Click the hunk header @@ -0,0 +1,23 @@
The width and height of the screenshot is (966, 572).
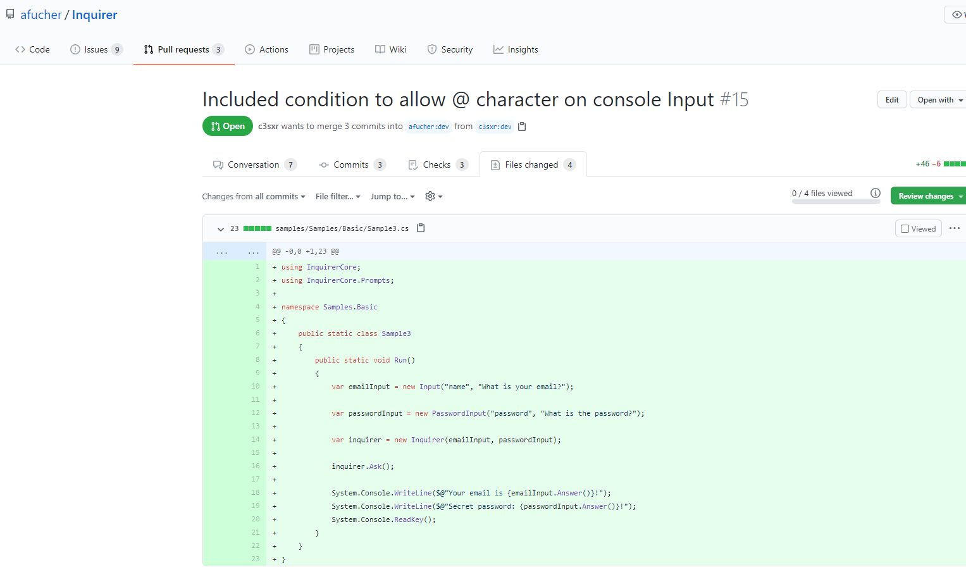click(306, 252)
